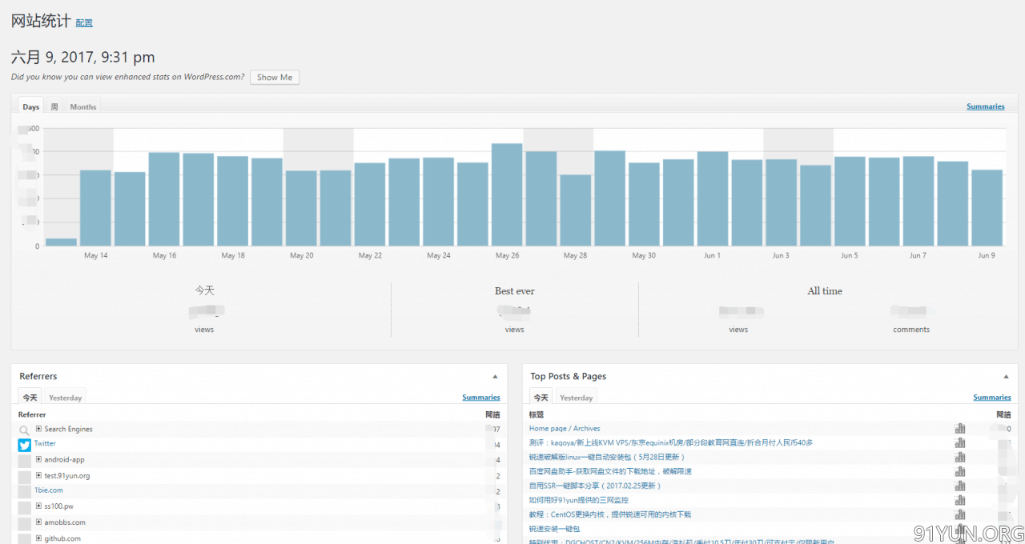1025x544 pixels.
Task: Open the 配置 link next to page title
Action: tap(84, 23)
